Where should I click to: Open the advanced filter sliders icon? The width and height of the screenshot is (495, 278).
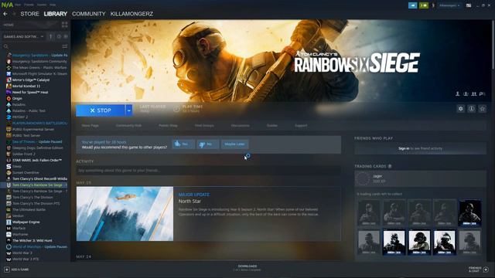(x=65, y=46)
